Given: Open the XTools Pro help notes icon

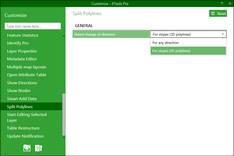Looking at the screenshot, I should pyautogui.click(x=38, y=148).
